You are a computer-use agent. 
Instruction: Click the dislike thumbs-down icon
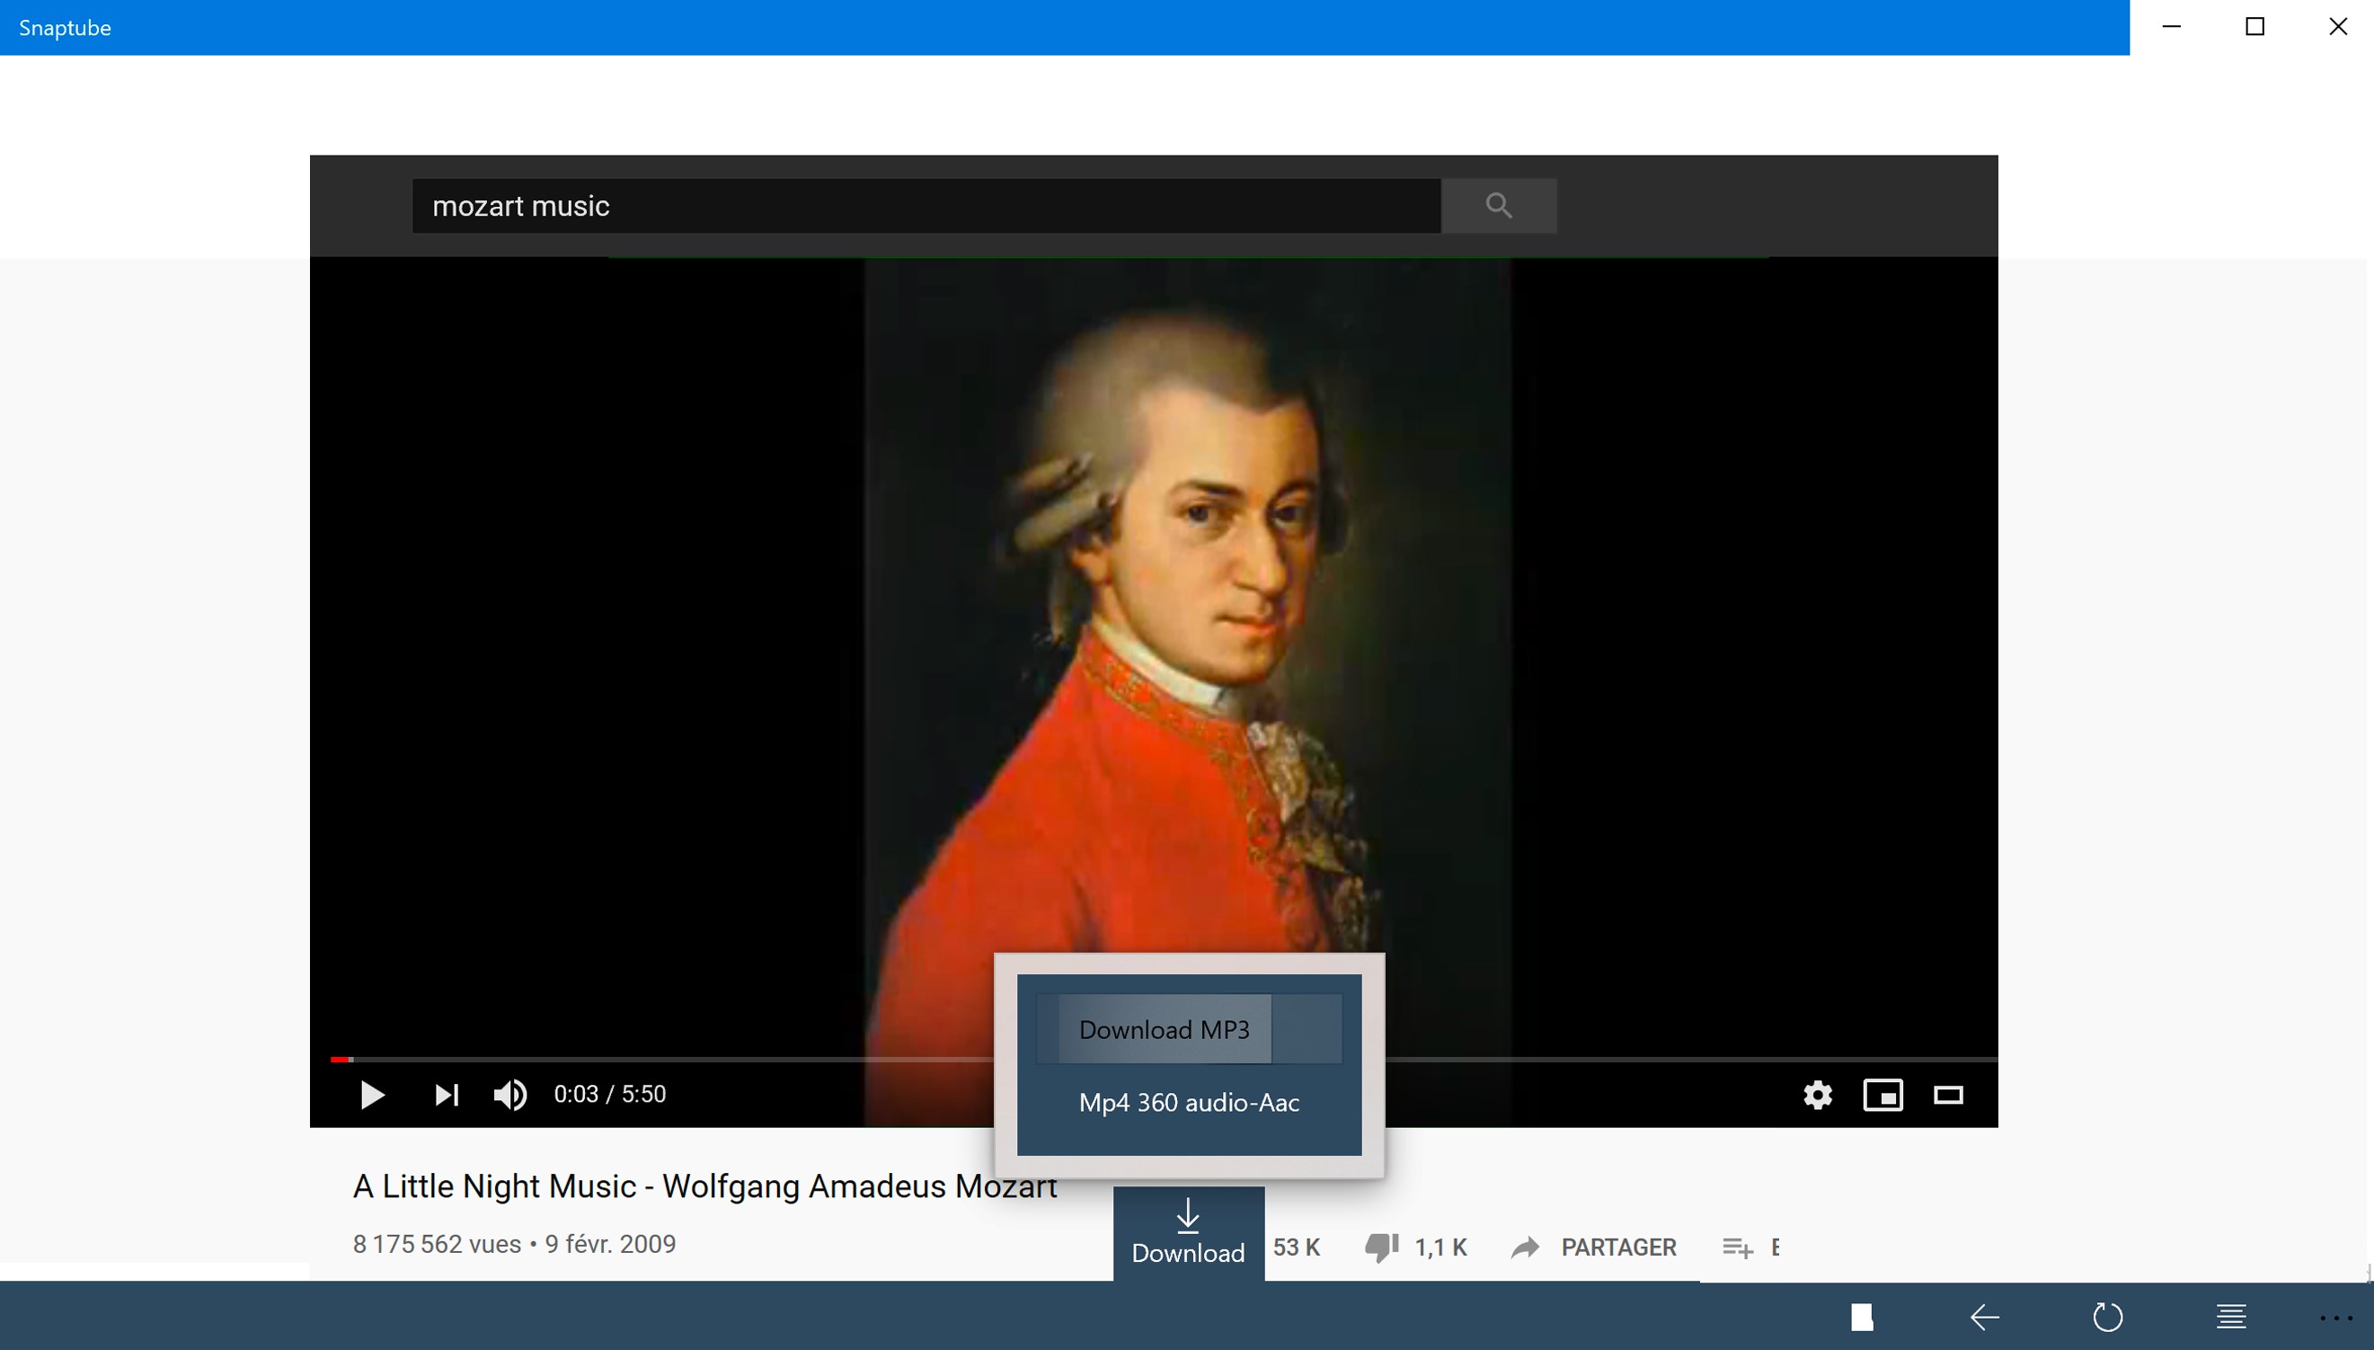(x=1381, y=1247)
